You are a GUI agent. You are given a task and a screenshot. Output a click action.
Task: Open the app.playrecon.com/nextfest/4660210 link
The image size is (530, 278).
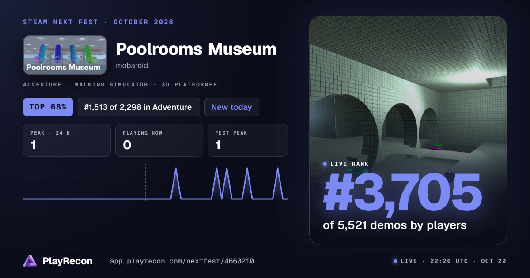pos(182,261)
